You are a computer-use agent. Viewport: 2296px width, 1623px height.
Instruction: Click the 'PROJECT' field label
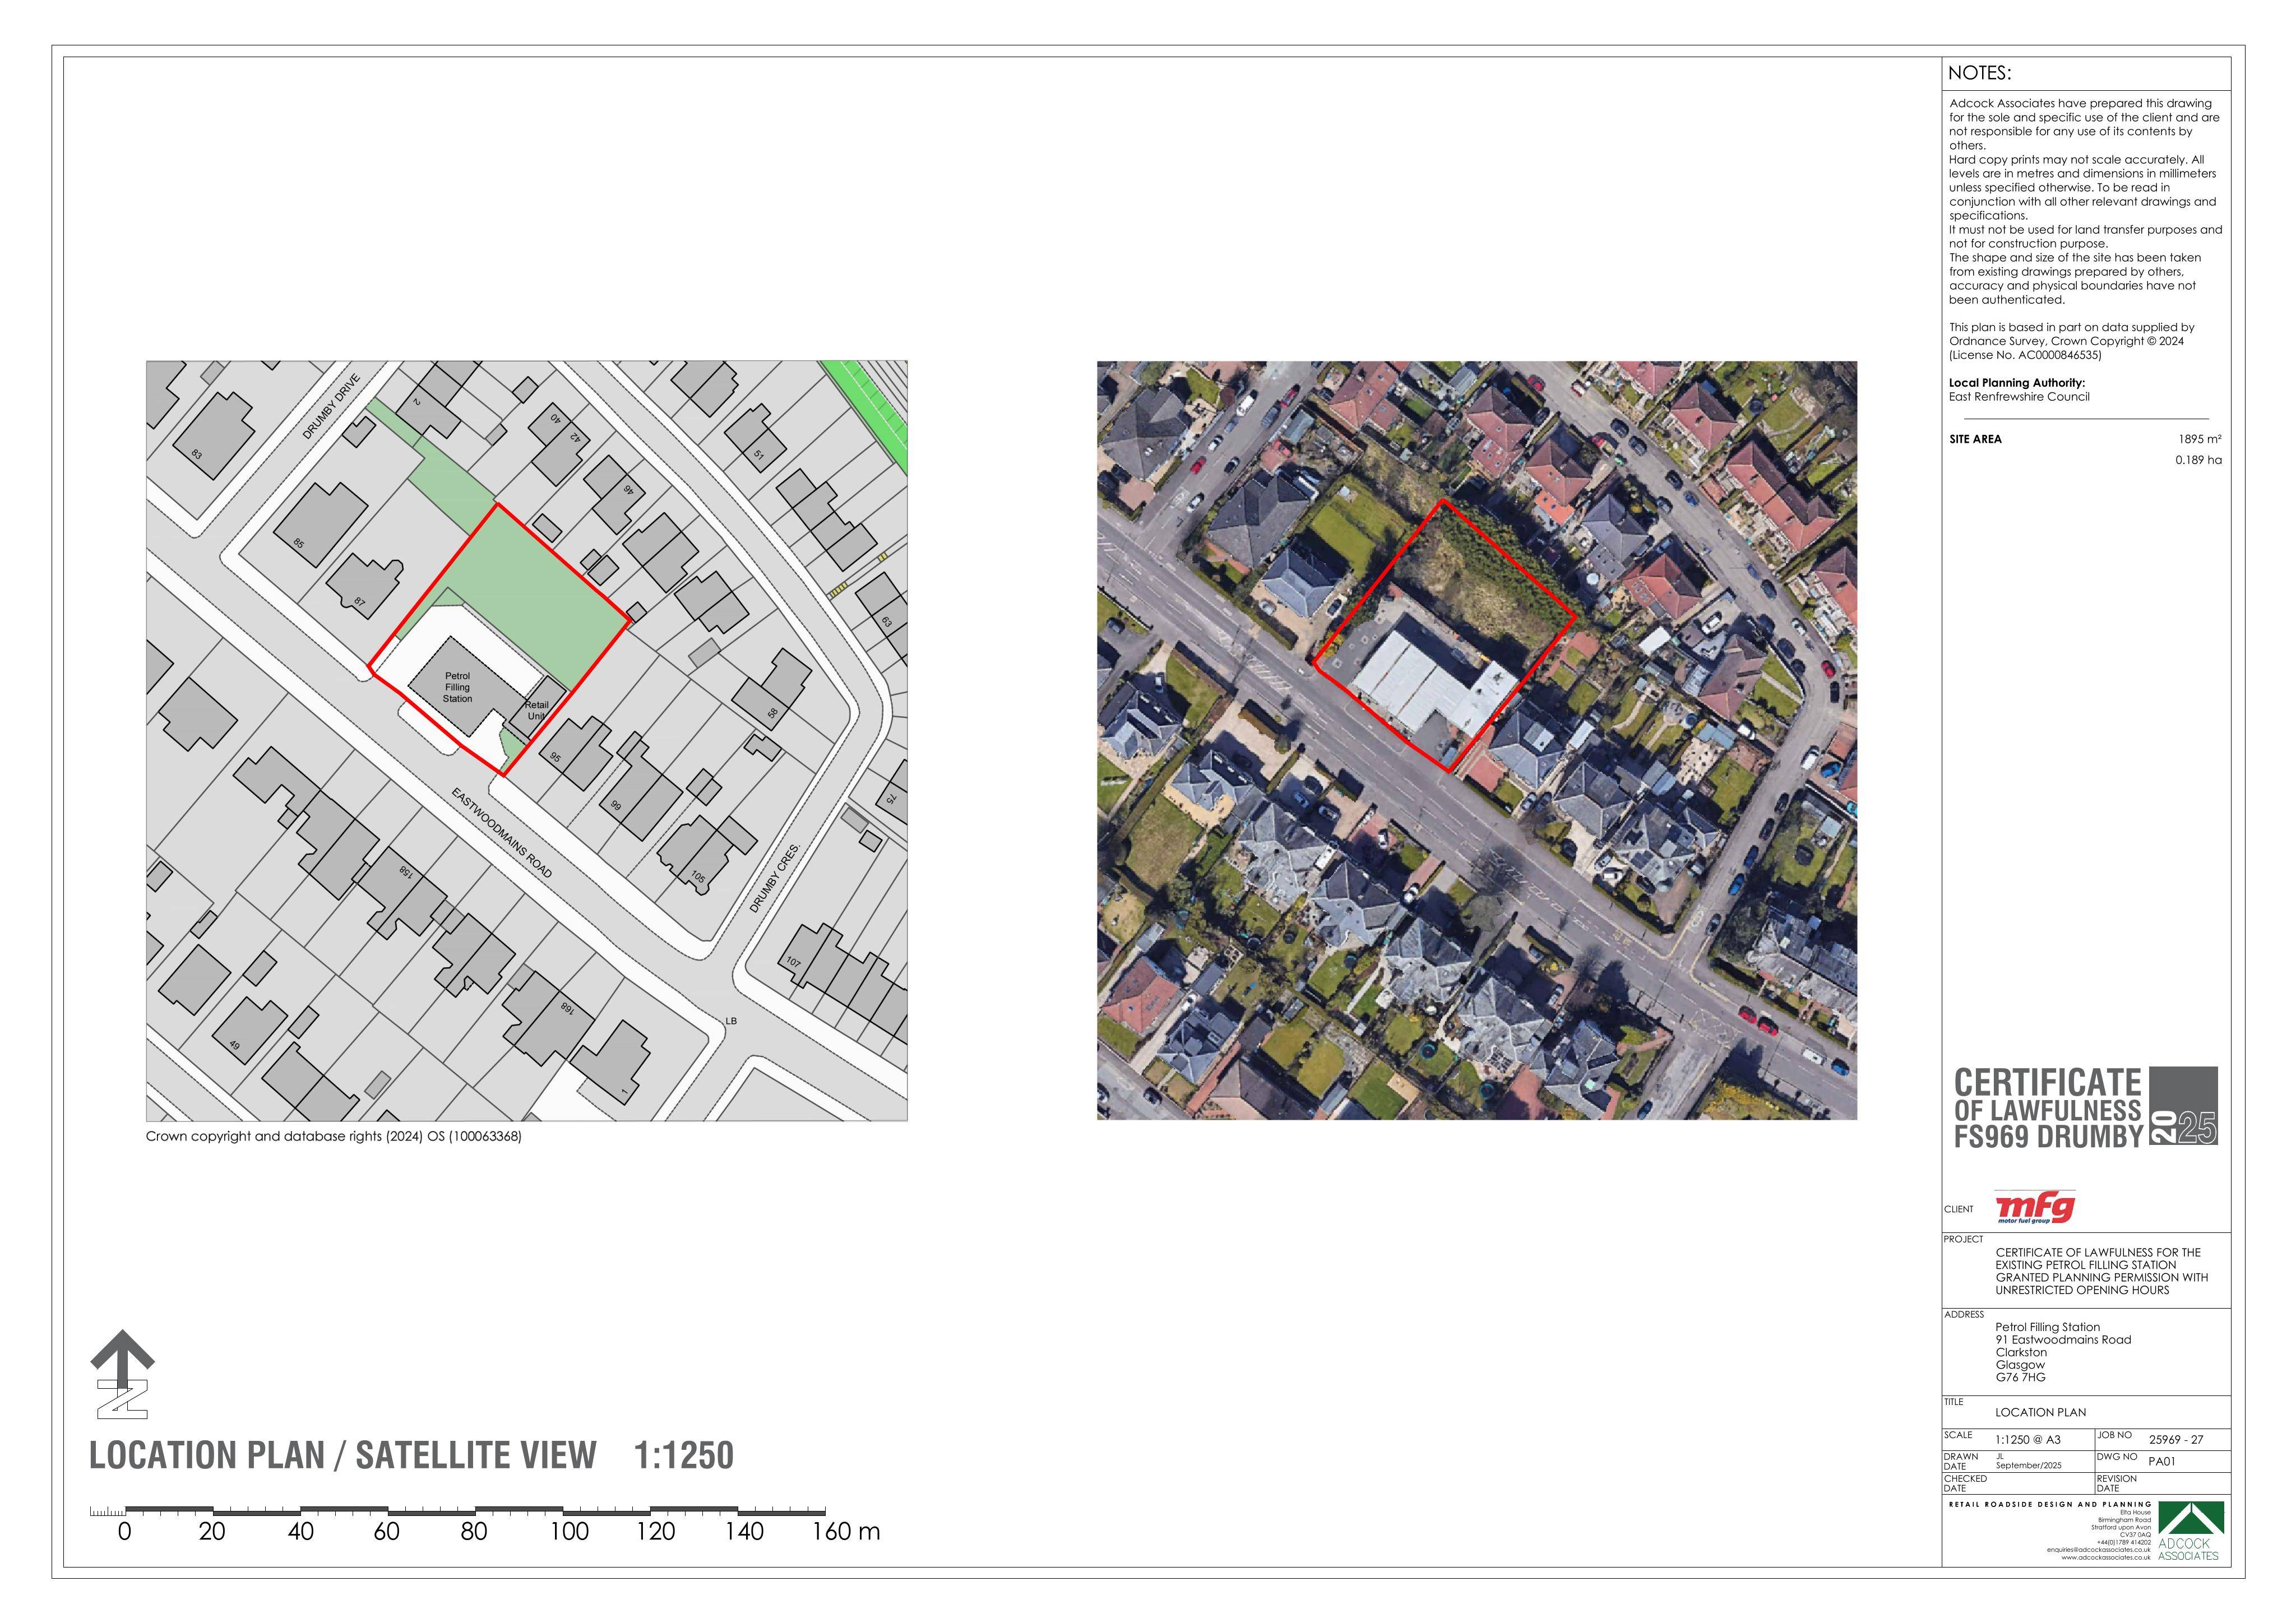pos(1964,1239)
